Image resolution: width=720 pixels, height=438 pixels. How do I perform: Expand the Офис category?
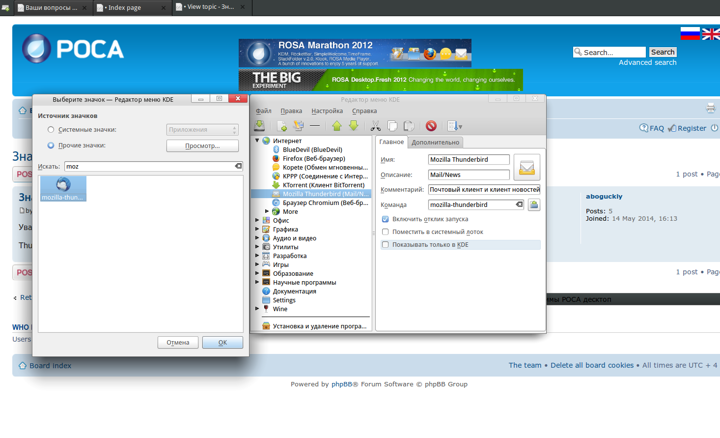(x=257, y=220)
